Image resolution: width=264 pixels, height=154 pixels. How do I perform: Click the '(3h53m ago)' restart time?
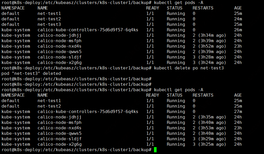212,128
